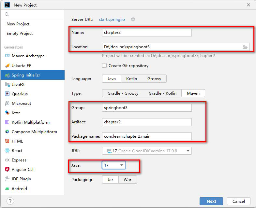Screen dimensions: 256x208
Task: Click the Compose Multiplatform icon
Action: coord(7,132)
